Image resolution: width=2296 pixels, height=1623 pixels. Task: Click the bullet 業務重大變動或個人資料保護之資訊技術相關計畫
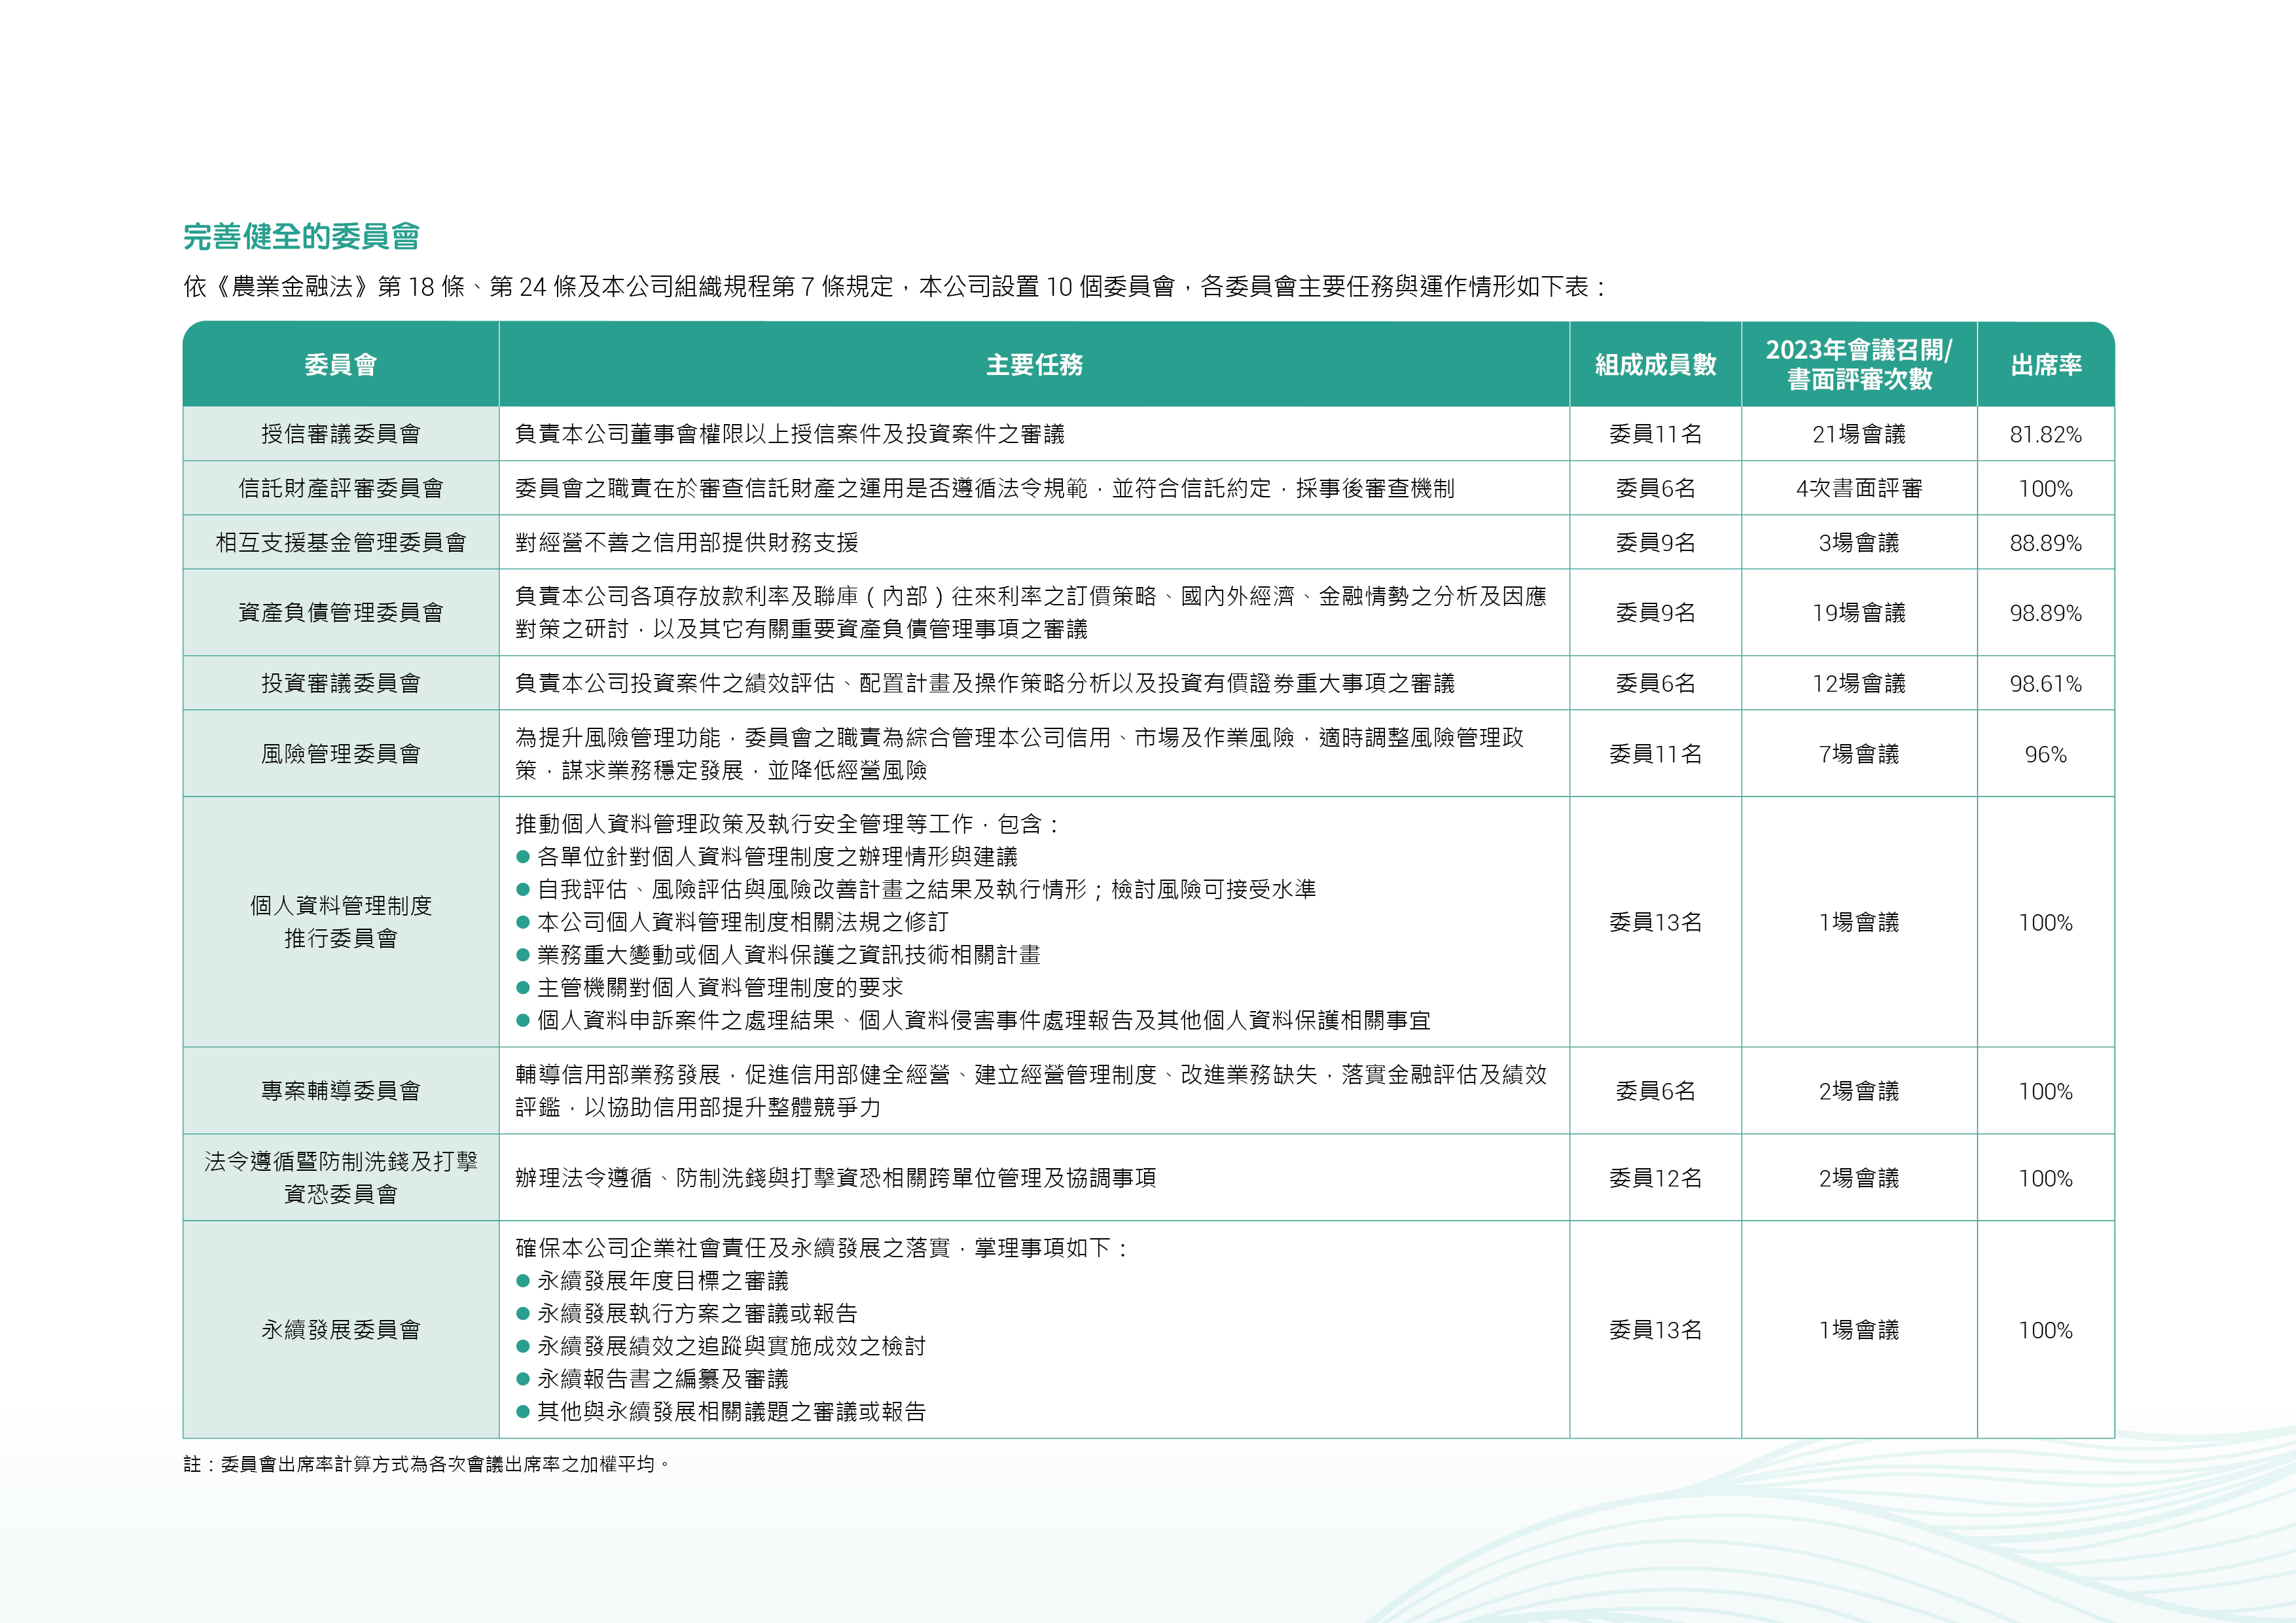point(778,955)
